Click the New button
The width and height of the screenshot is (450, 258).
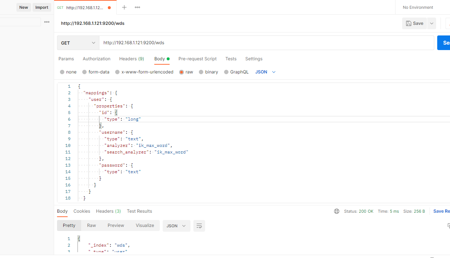[x=24, y=7]
